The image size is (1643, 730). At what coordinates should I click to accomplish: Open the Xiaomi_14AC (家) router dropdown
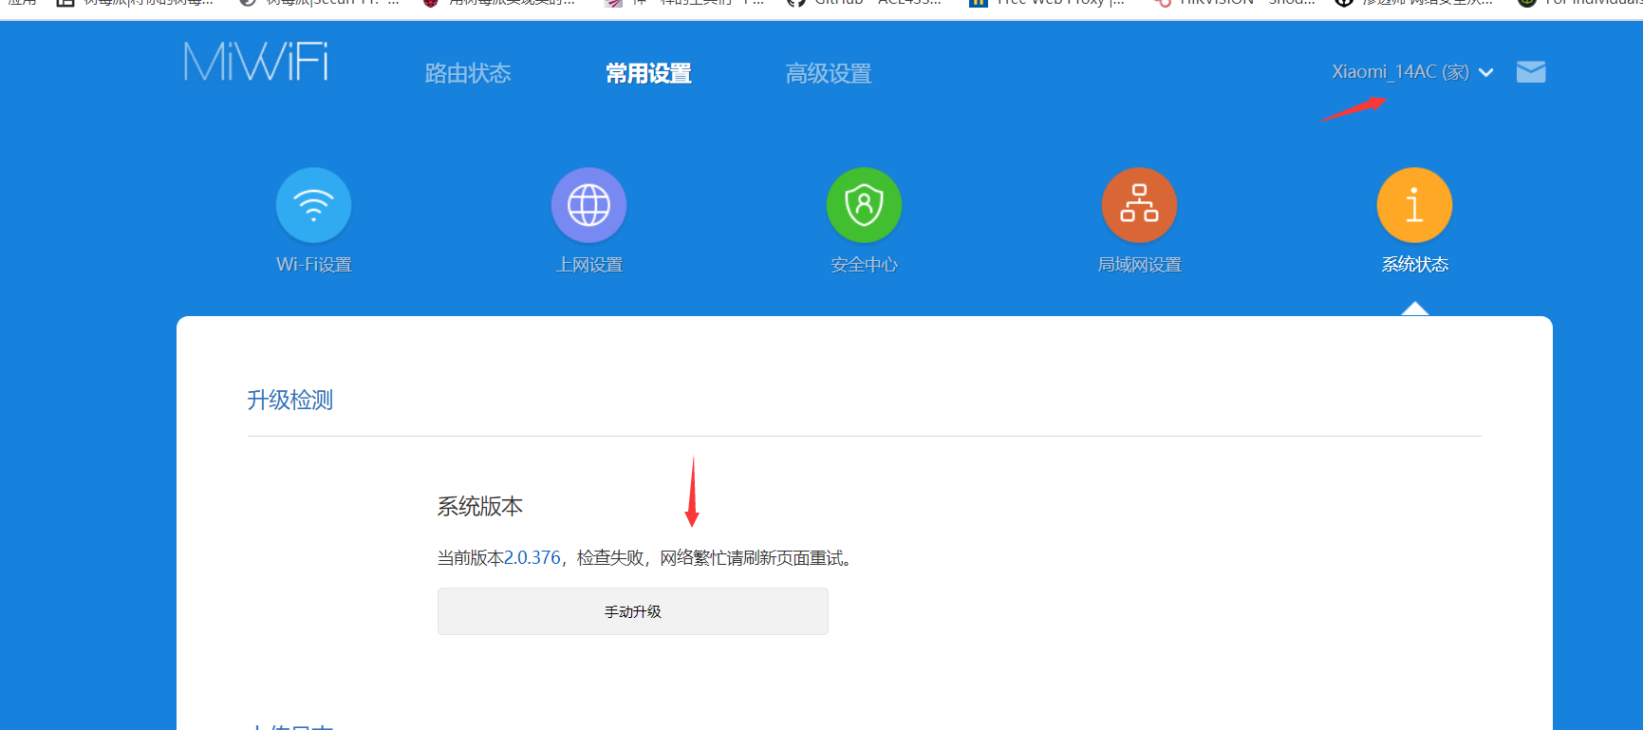click(1400, 72)
